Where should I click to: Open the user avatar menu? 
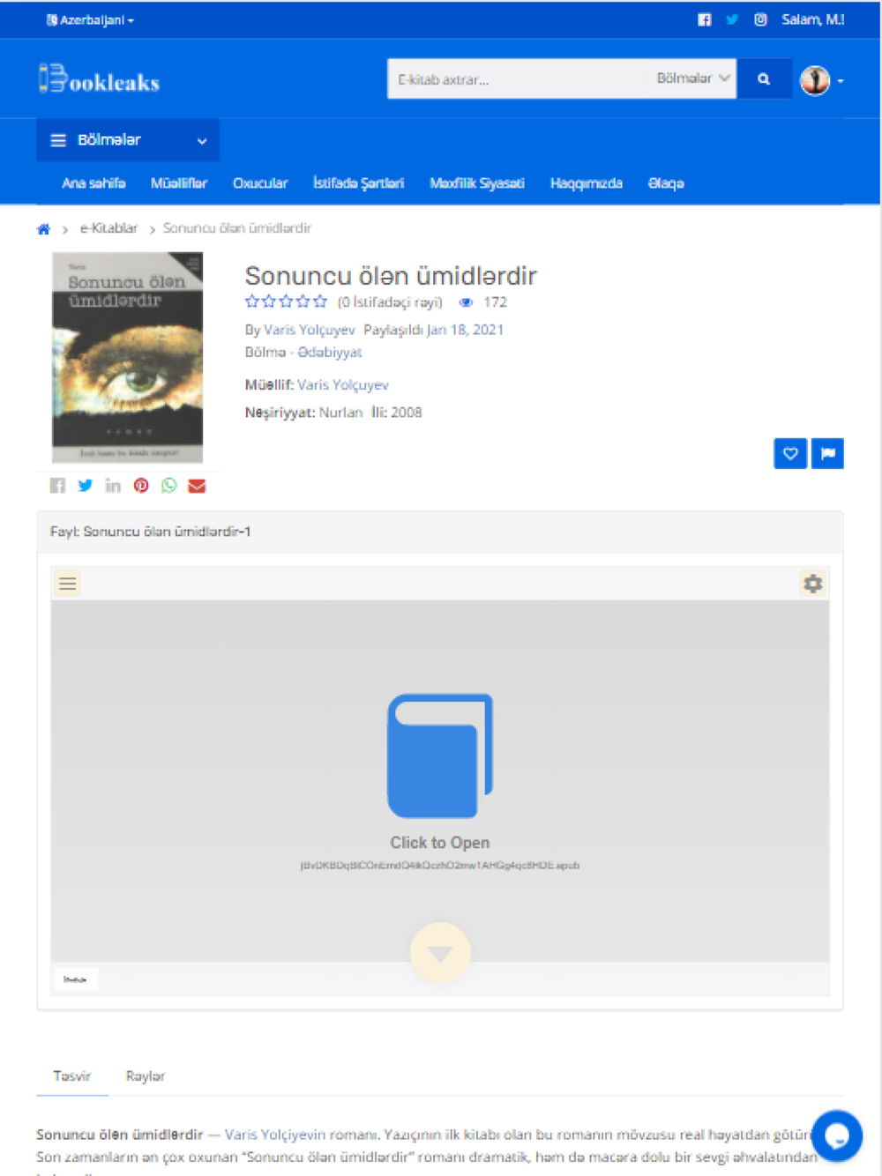pos(821,80)
